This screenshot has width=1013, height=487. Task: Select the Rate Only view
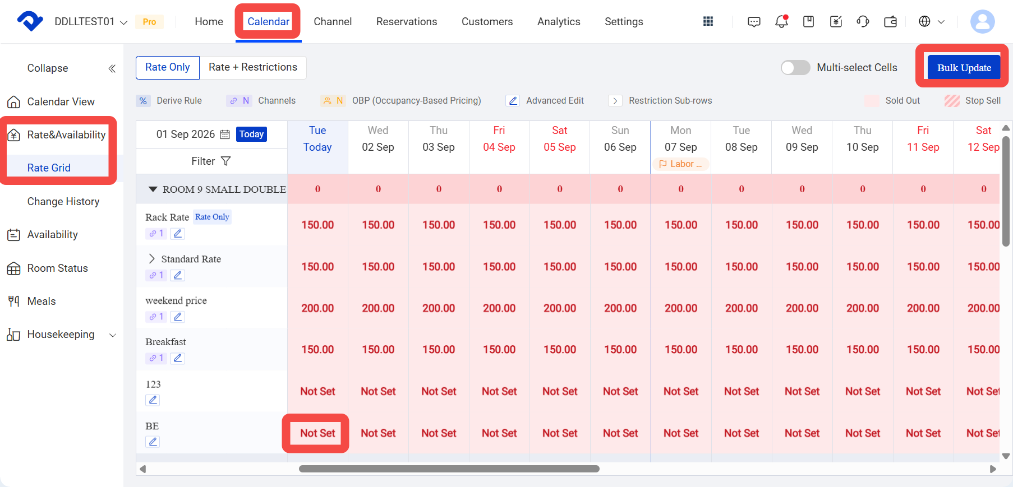(x=168, y=67)
